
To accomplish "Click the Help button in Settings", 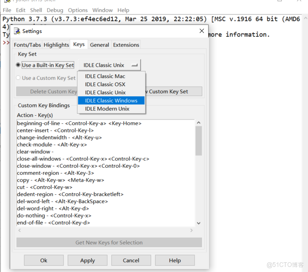I will 175,260.
